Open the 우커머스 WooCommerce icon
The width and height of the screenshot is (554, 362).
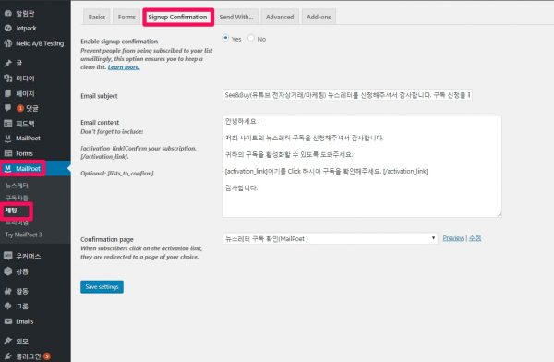click(x=7, y=256)
